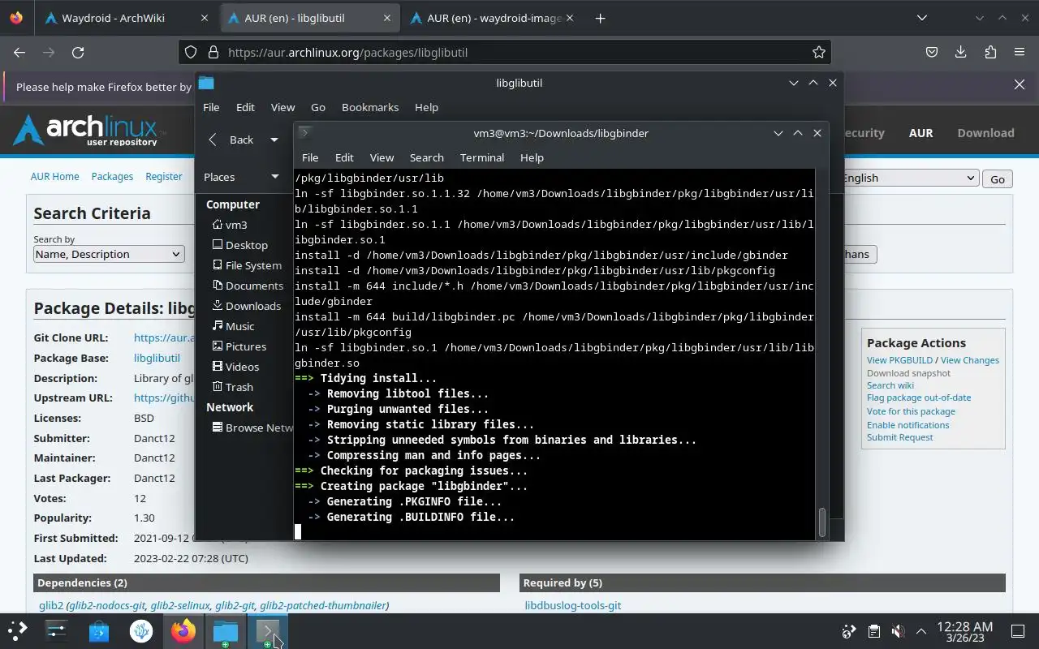Viewport: 1039px width, 649px height.
Task: Close the Waydroid - ArchWiki tab
Action: pyautogui.click(x=205, y=18)
